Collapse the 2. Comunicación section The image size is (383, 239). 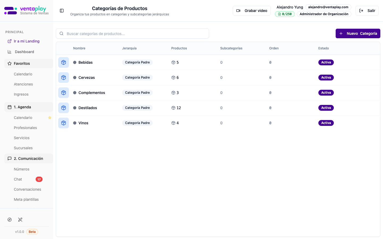[x=29, y=159]
